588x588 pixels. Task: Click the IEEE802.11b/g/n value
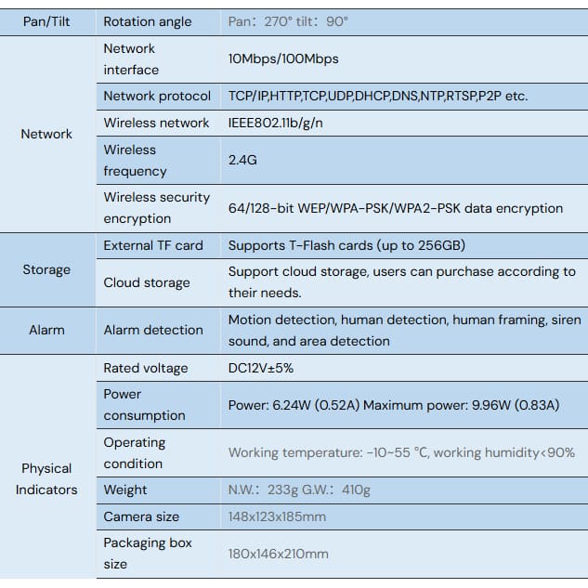276,123
